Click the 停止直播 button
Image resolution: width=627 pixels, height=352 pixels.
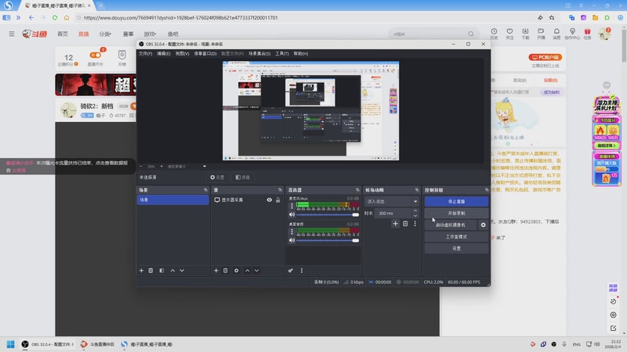[x=456, y=201]
